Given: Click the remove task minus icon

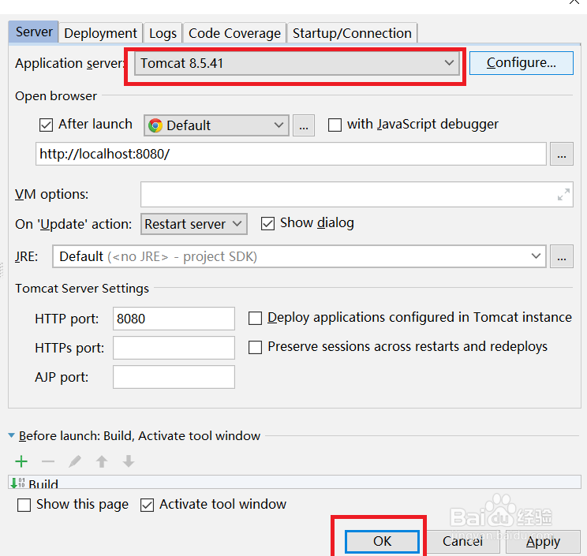Looking at the screenshot, I should click(48, 461).
